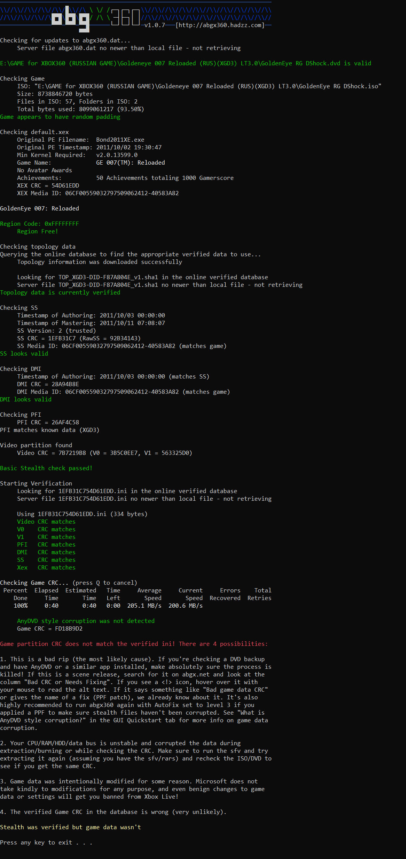Click "V1 CRC matches" result
The image size is (406, 859).
click(46, 537)
